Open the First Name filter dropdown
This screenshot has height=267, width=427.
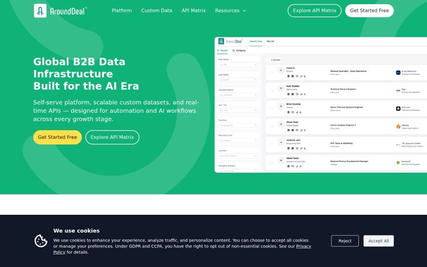(238, 65)
